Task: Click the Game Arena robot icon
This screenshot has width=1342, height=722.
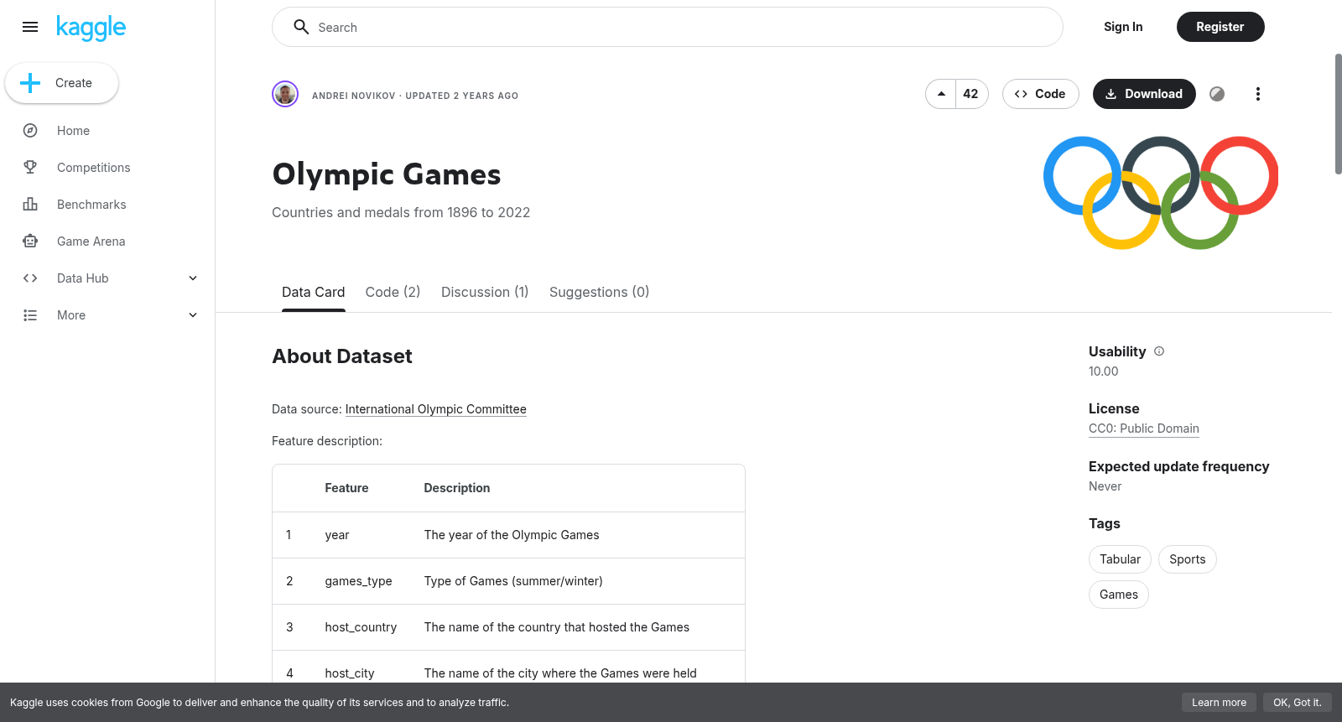Action: pyautogui.click(x=30, y=242)
